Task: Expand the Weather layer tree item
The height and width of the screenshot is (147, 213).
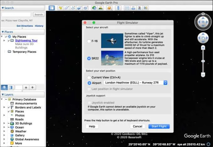Action: pos(4,131)
